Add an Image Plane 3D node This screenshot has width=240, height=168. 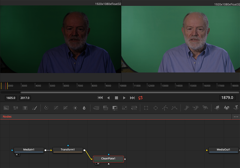217,108
